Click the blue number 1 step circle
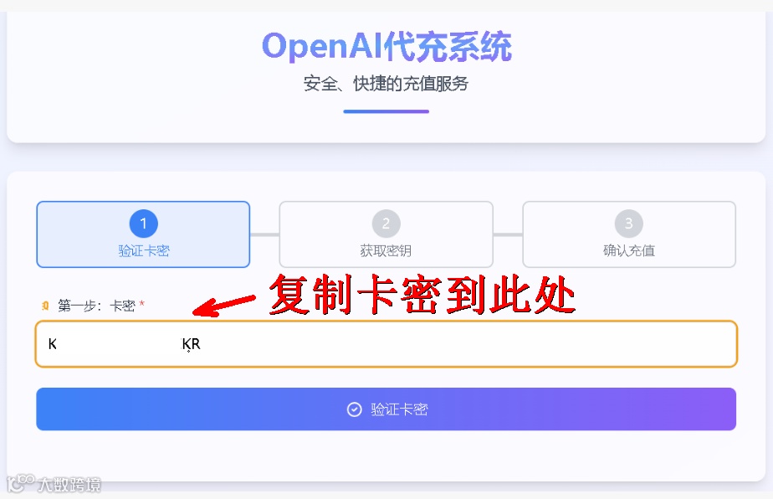773x499 pixels. point(143,224)
